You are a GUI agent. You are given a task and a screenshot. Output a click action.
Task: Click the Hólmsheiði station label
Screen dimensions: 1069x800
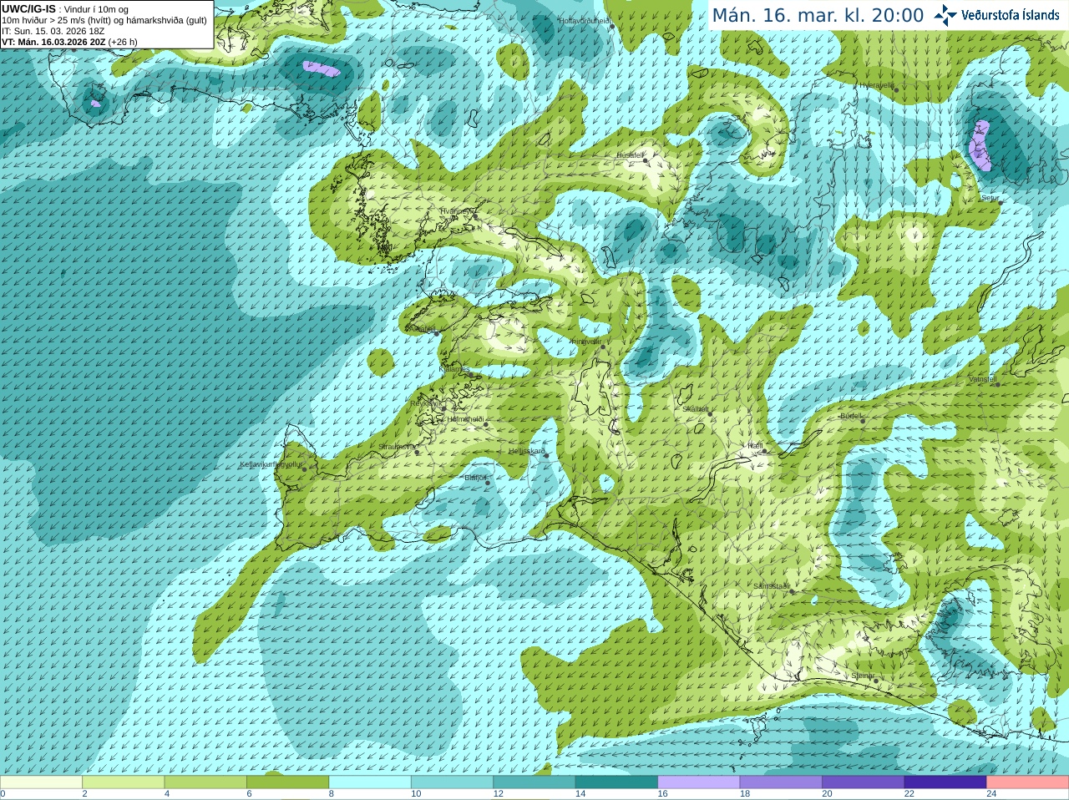point(465,419)
